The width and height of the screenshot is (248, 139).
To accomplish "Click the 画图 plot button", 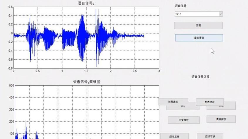I will tap(198, 25).
